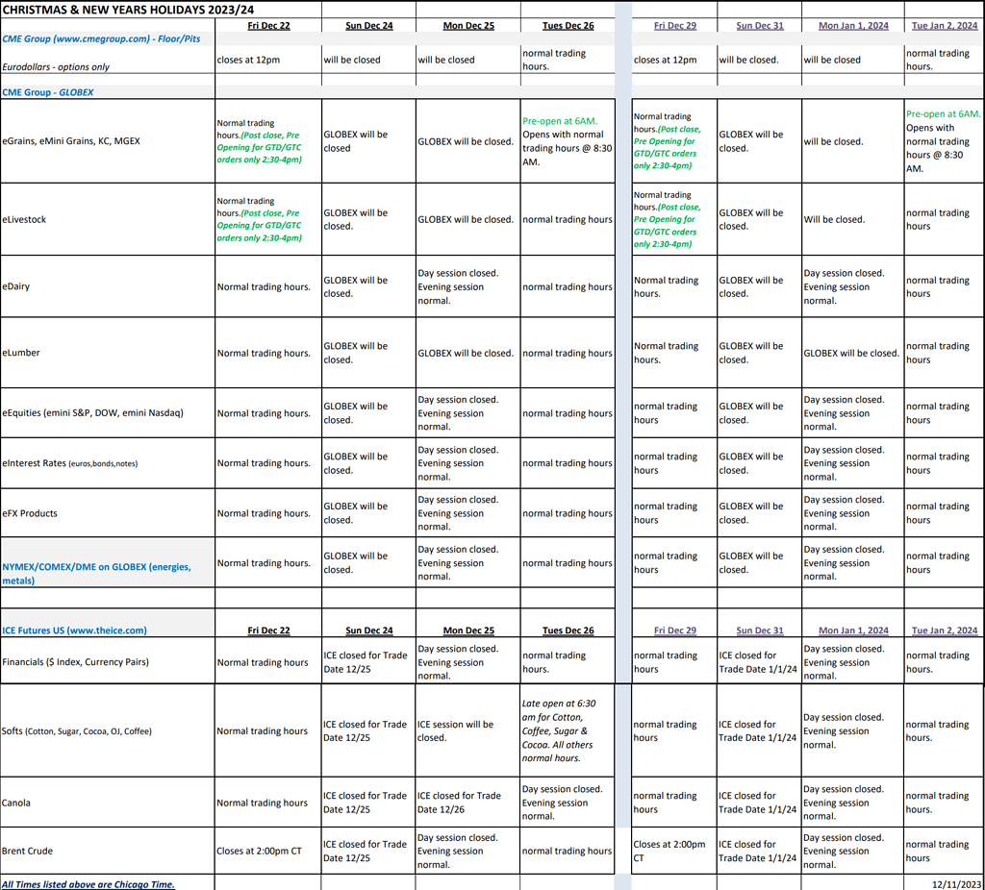Select Brent Crude 'Closes at 2:00pm CT' Fri Dec 22 cell
The width and height of the screenshot is (985, 890).
(264, 851)
